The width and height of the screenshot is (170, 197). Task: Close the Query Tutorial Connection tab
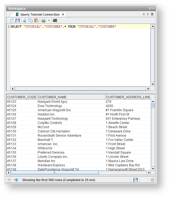(63, 15)
